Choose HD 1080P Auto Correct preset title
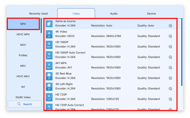The height and width of the screenshot is (118, 190). pyautogui.click(x=70, y=53)
